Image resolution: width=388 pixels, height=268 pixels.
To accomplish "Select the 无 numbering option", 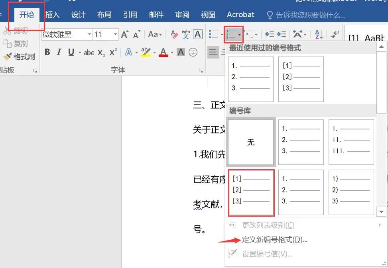I will point(251,142).
